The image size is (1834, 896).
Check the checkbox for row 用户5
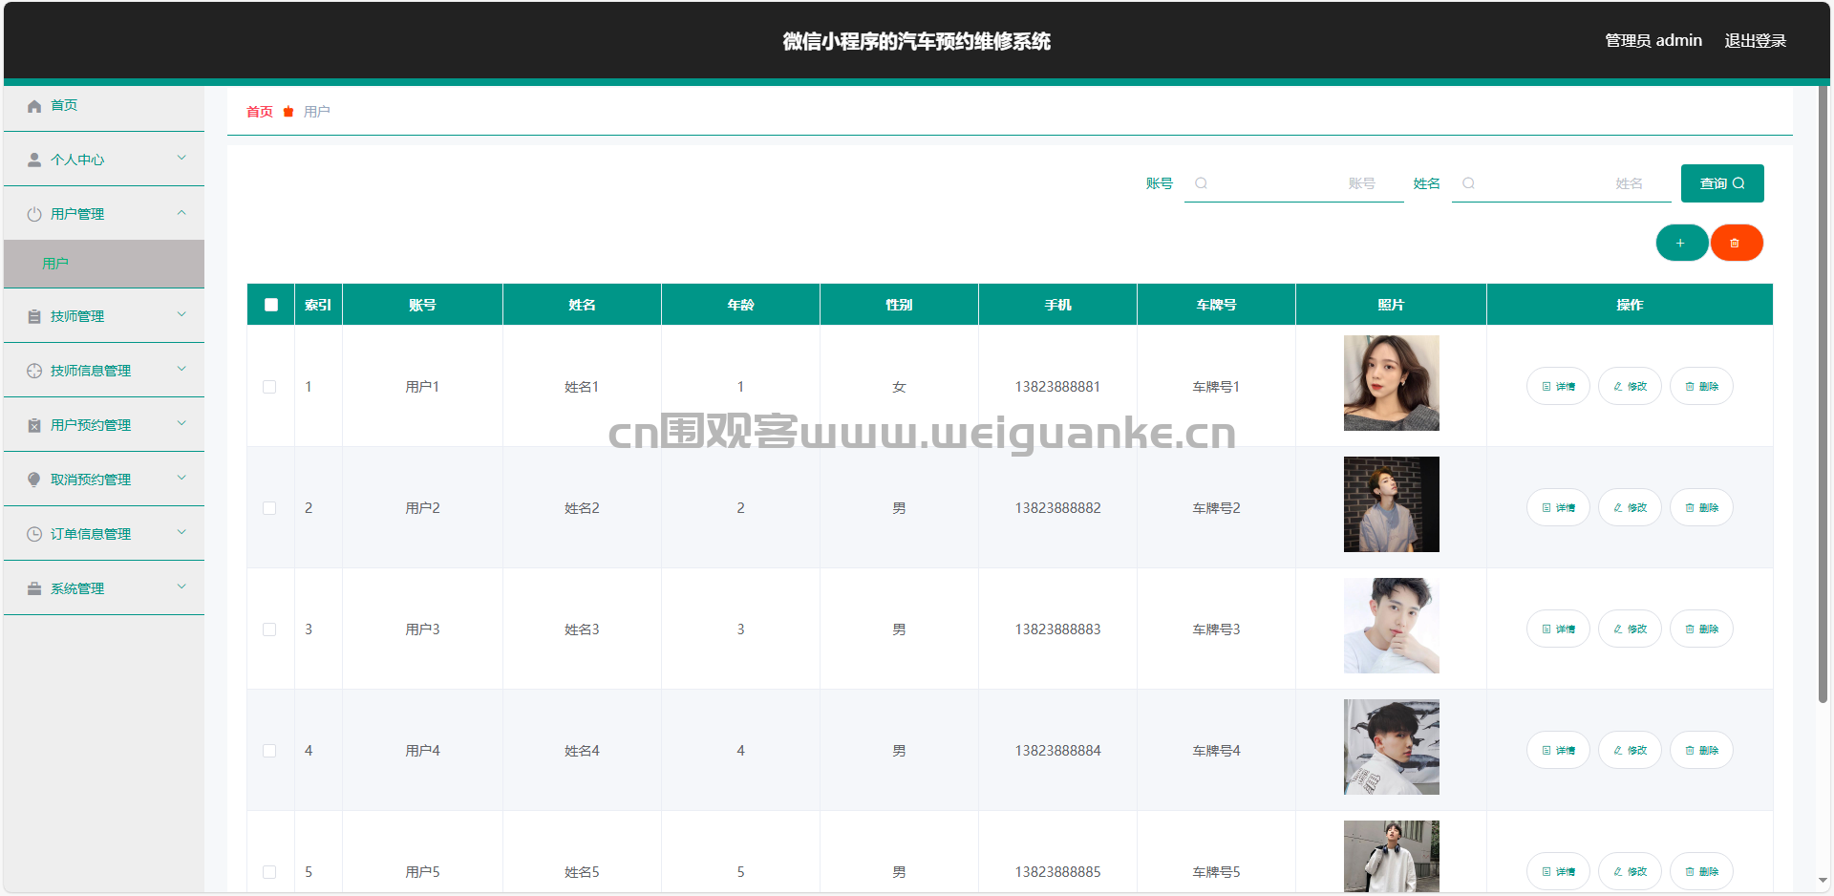click(x=269, y=872)
